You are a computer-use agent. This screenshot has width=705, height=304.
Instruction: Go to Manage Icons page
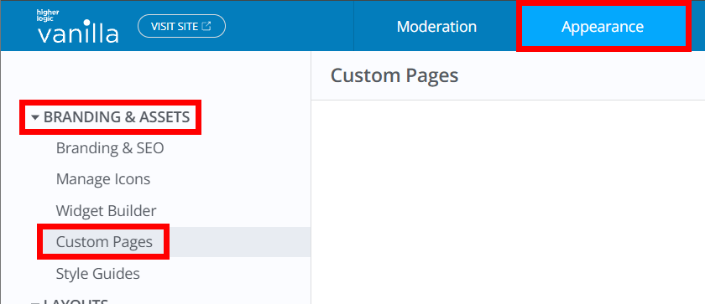pyautogui.click(x=103, y=179)
